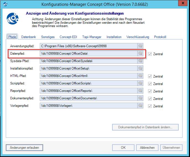Go to the Installation tab
The width and height of the screenshot is (190, 157).
[x=114, y=37]
